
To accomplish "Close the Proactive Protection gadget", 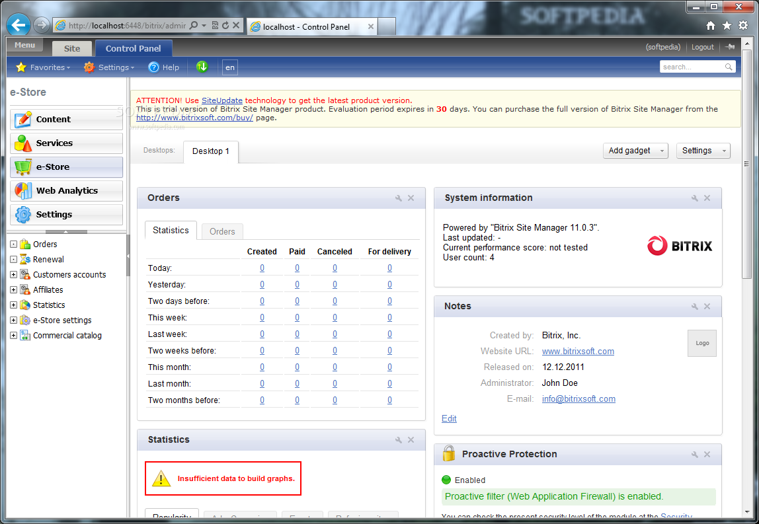I will tap(707, 455).
